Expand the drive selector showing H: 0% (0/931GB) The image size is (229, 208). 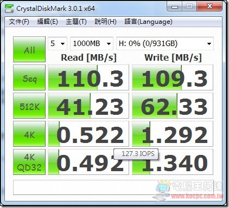pyautogui.click(x=165, y=43)
